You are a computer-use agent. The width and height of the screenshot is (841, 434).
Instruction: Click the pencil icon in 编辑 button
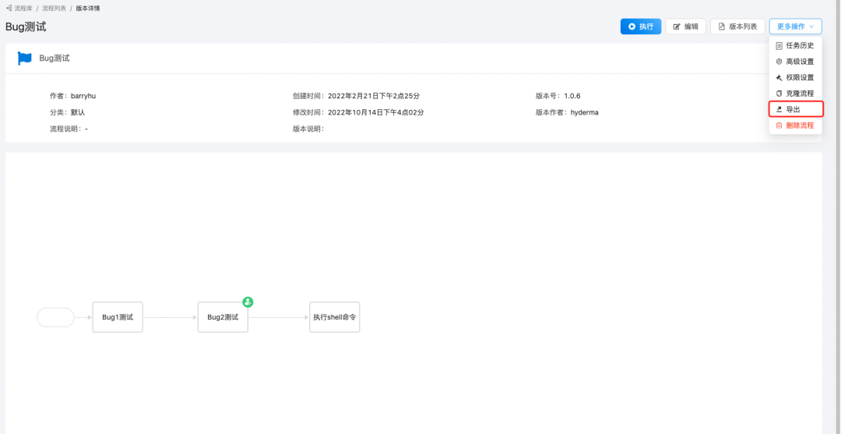677,26
